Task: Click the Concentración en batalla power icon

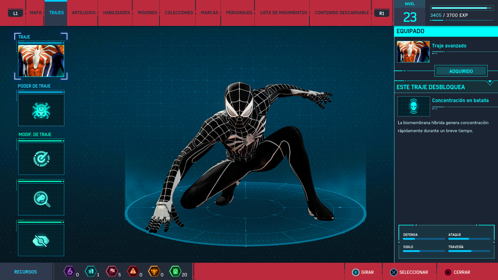Action: (x=413, y=106)
